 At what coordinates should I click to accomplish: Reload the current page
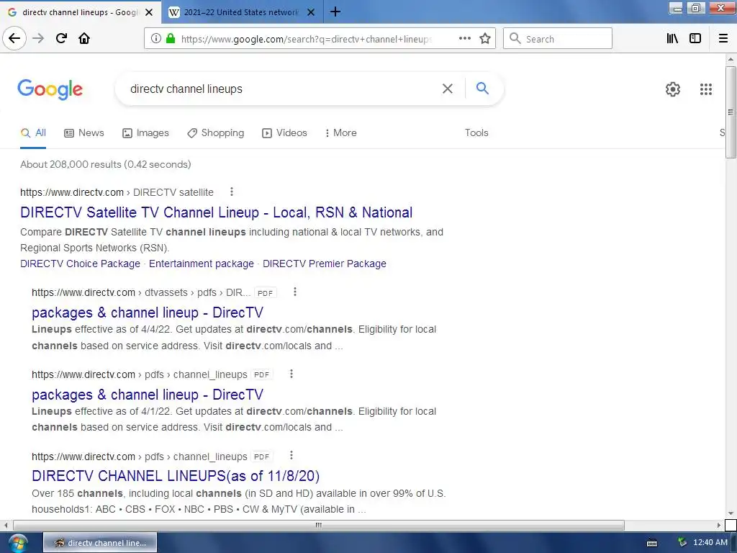61,39
